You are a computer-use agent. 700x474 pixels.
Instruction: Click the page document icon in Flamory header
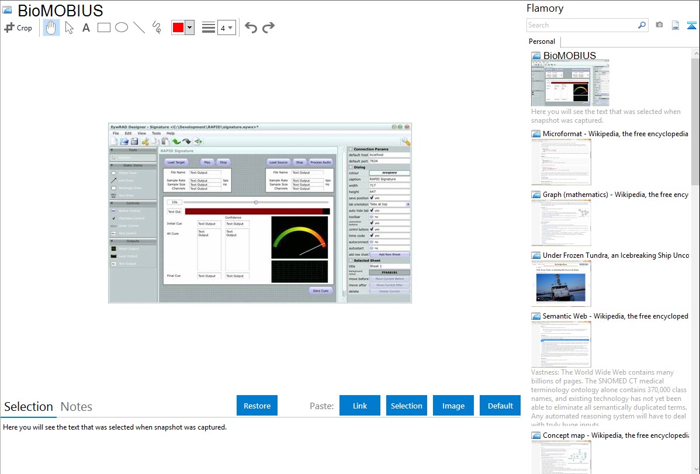point(675,25)
